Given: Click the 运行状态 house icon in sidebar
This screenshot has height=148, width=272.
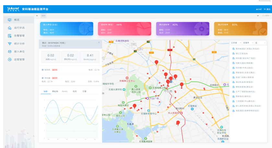Looking at the screenshot, I should coord(9,28).
